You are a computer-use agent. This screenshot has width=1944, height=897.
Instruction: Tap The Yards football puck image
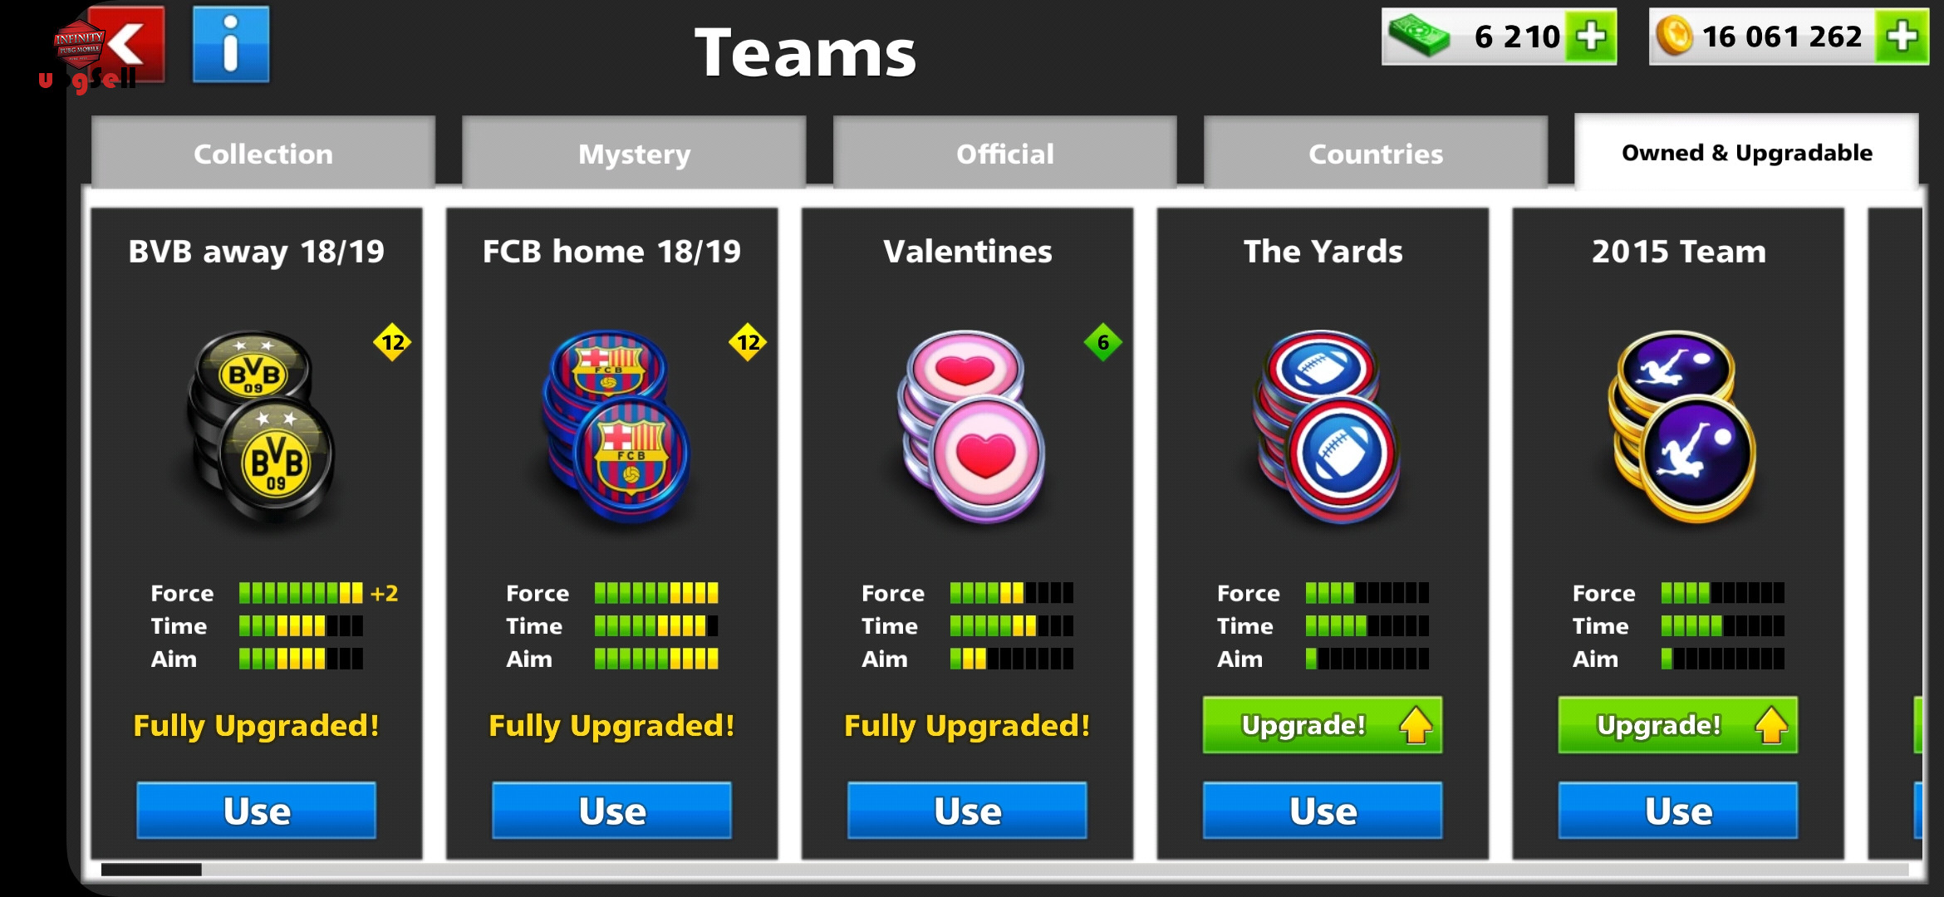click(x=1328, y=427)
